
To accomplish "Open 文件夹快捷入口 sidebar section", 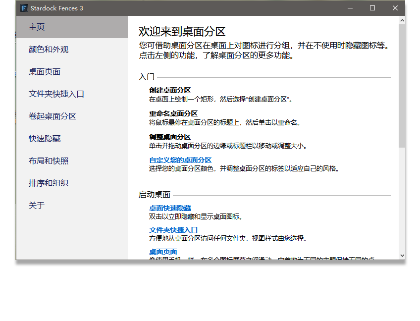I will [x=56, y=94].
